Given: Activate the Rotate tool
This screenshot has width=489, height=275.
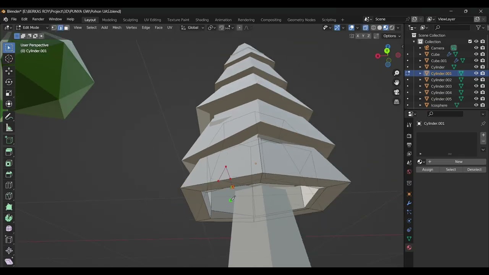Looking at the screenshot, I should [x=9, y=82].
